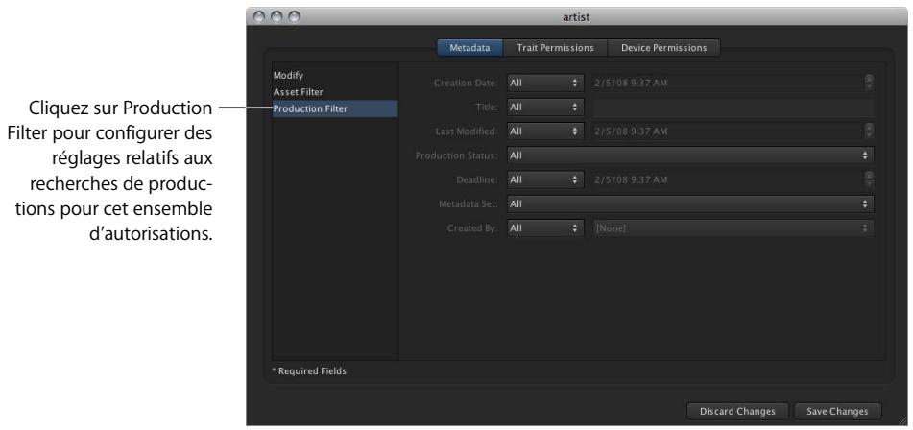This screenshot has width=913, height=430.
Task: Zoom the artist window
Action: click(x=295, y=17)
